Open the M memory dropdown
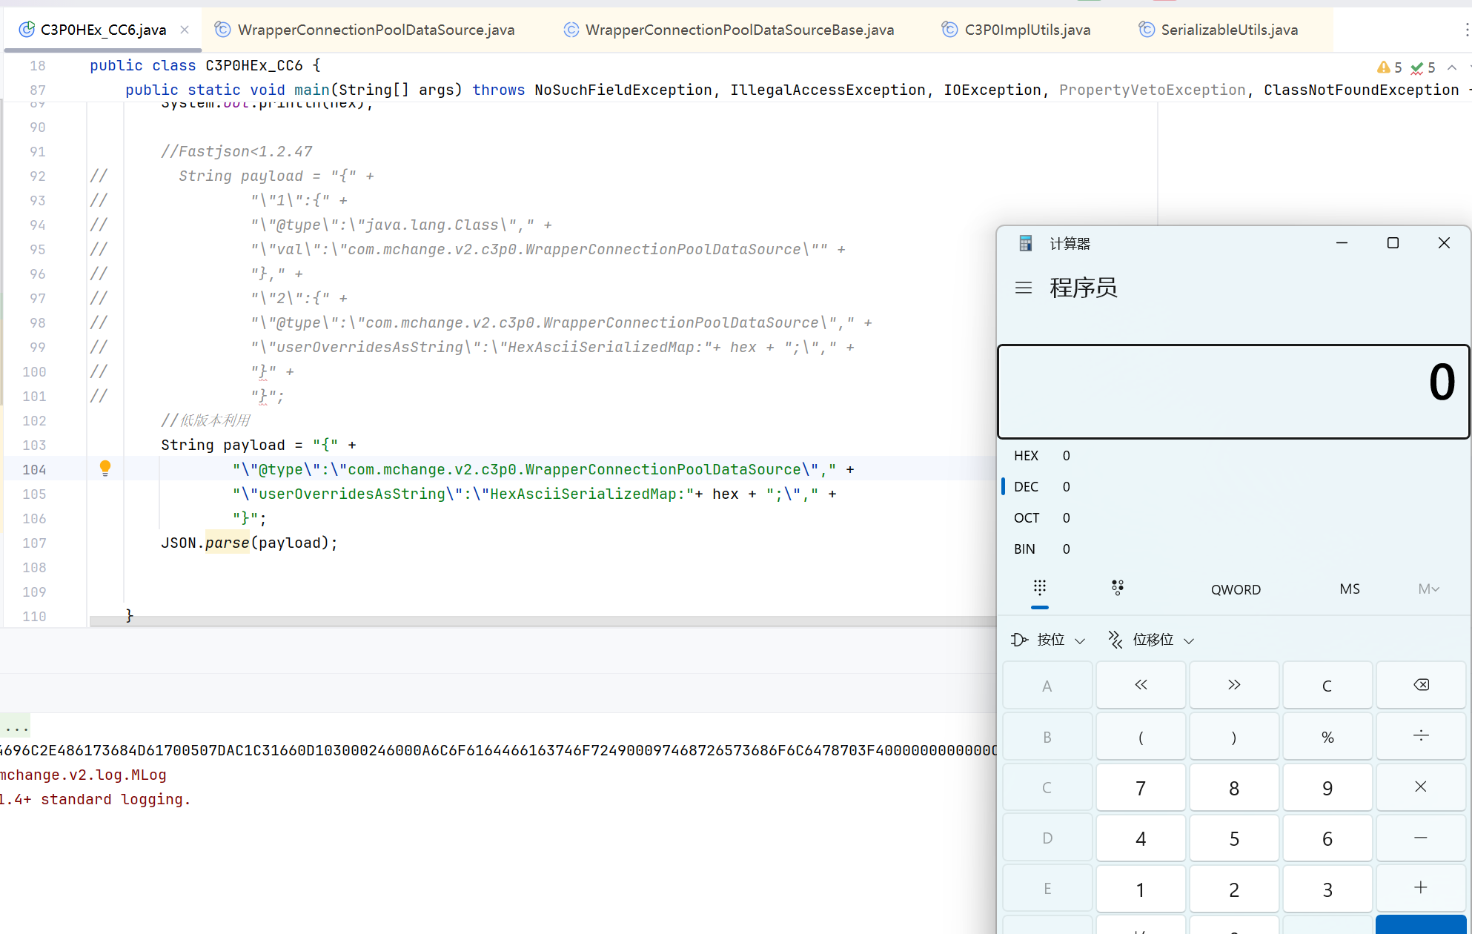The width and height of the screenshot is (1472, 934). (1428, 589)
